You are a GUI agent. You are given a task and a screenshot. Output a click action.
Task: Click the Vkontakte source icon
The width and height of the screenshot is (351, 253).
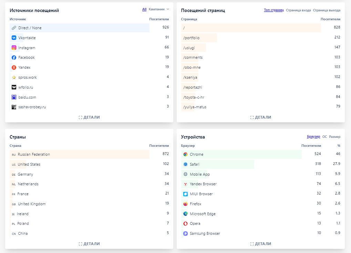14,38
